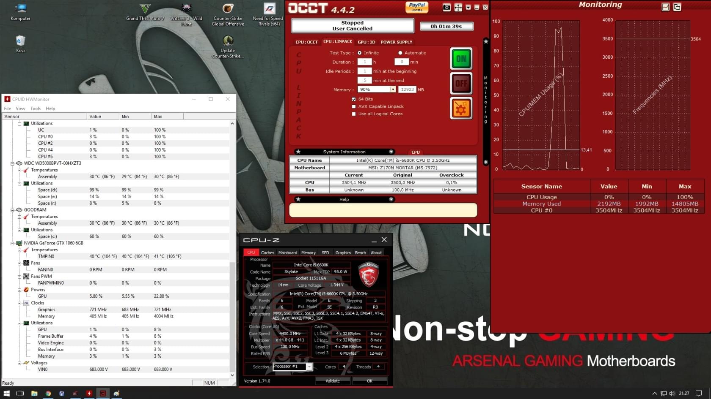
Task: Click the OCCT screenshot camera icon
Action: [x=446, y=8]
